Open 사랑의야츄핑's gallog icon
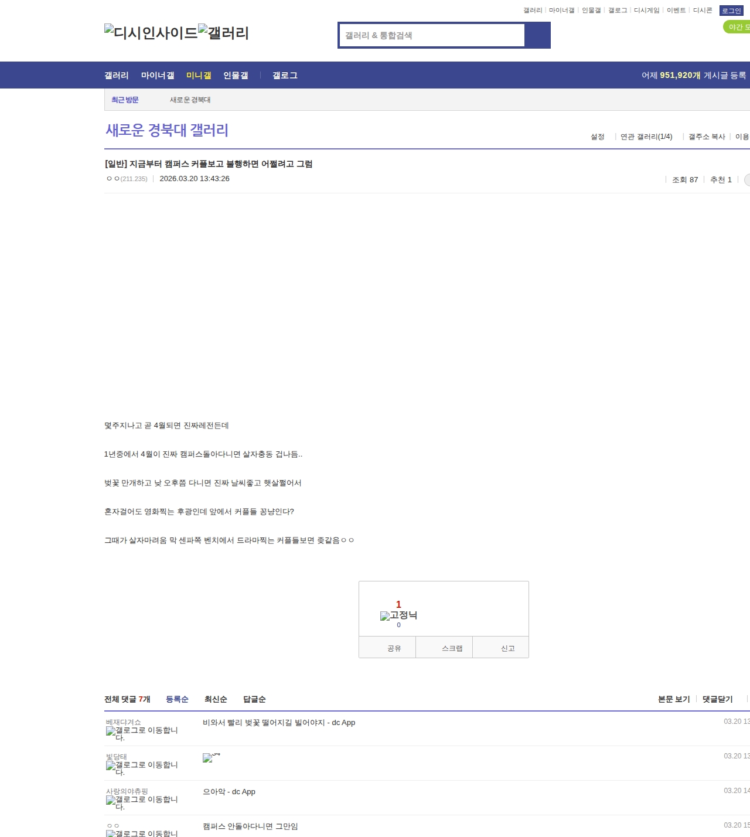 (x=142, y=802)
